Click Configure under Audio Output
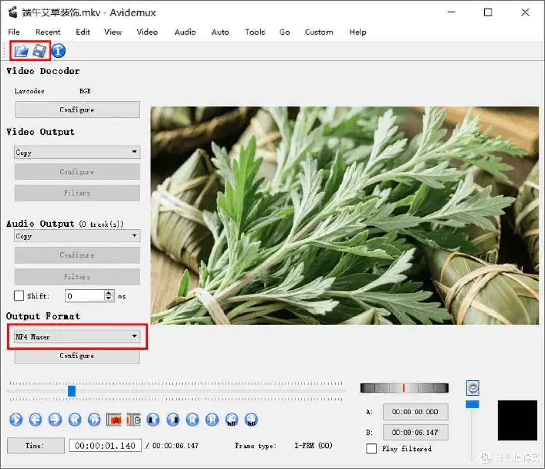The width and height of the screenshot is (545, 469). [x=77, y=255]
